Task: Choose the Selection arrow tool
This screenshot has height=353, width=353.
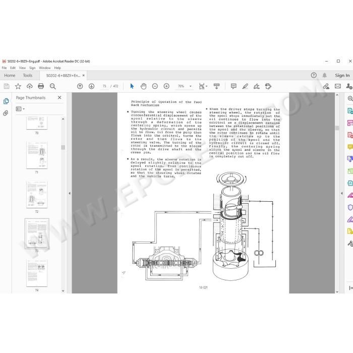Action: pyautogui.click(x=132, y=86)
